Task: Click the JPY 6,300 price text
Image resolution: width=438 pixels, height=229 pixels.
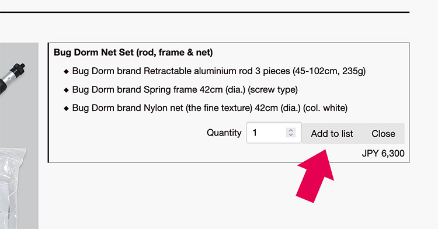Action: click(x=383, y=153)
